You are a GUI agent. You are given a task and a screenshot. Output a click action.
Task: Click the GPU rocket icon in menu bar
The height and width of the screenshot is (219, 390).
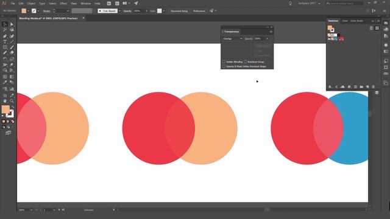point(136,3)
